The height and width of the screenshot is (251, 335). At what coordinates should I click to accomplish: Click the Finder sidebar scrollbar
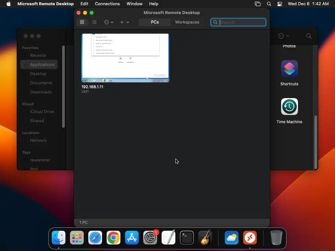(63, 86)
